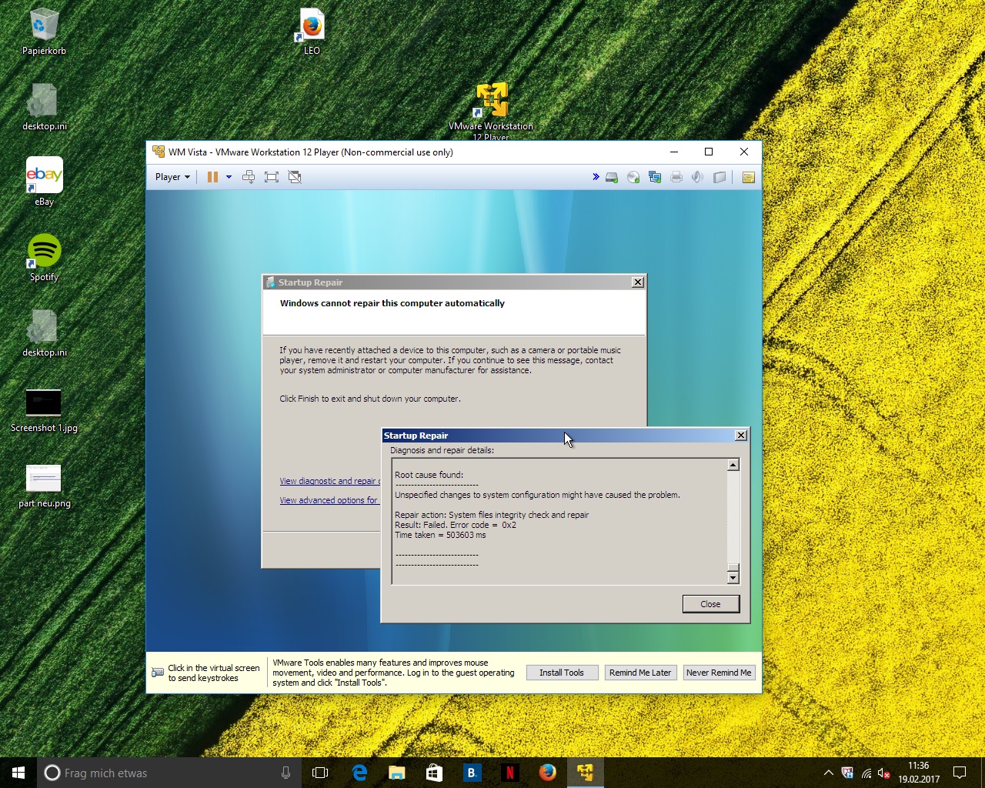Screen dimensions: 985x788
Task: Enter full screen mode in VMware
Action: click(271, 177)
